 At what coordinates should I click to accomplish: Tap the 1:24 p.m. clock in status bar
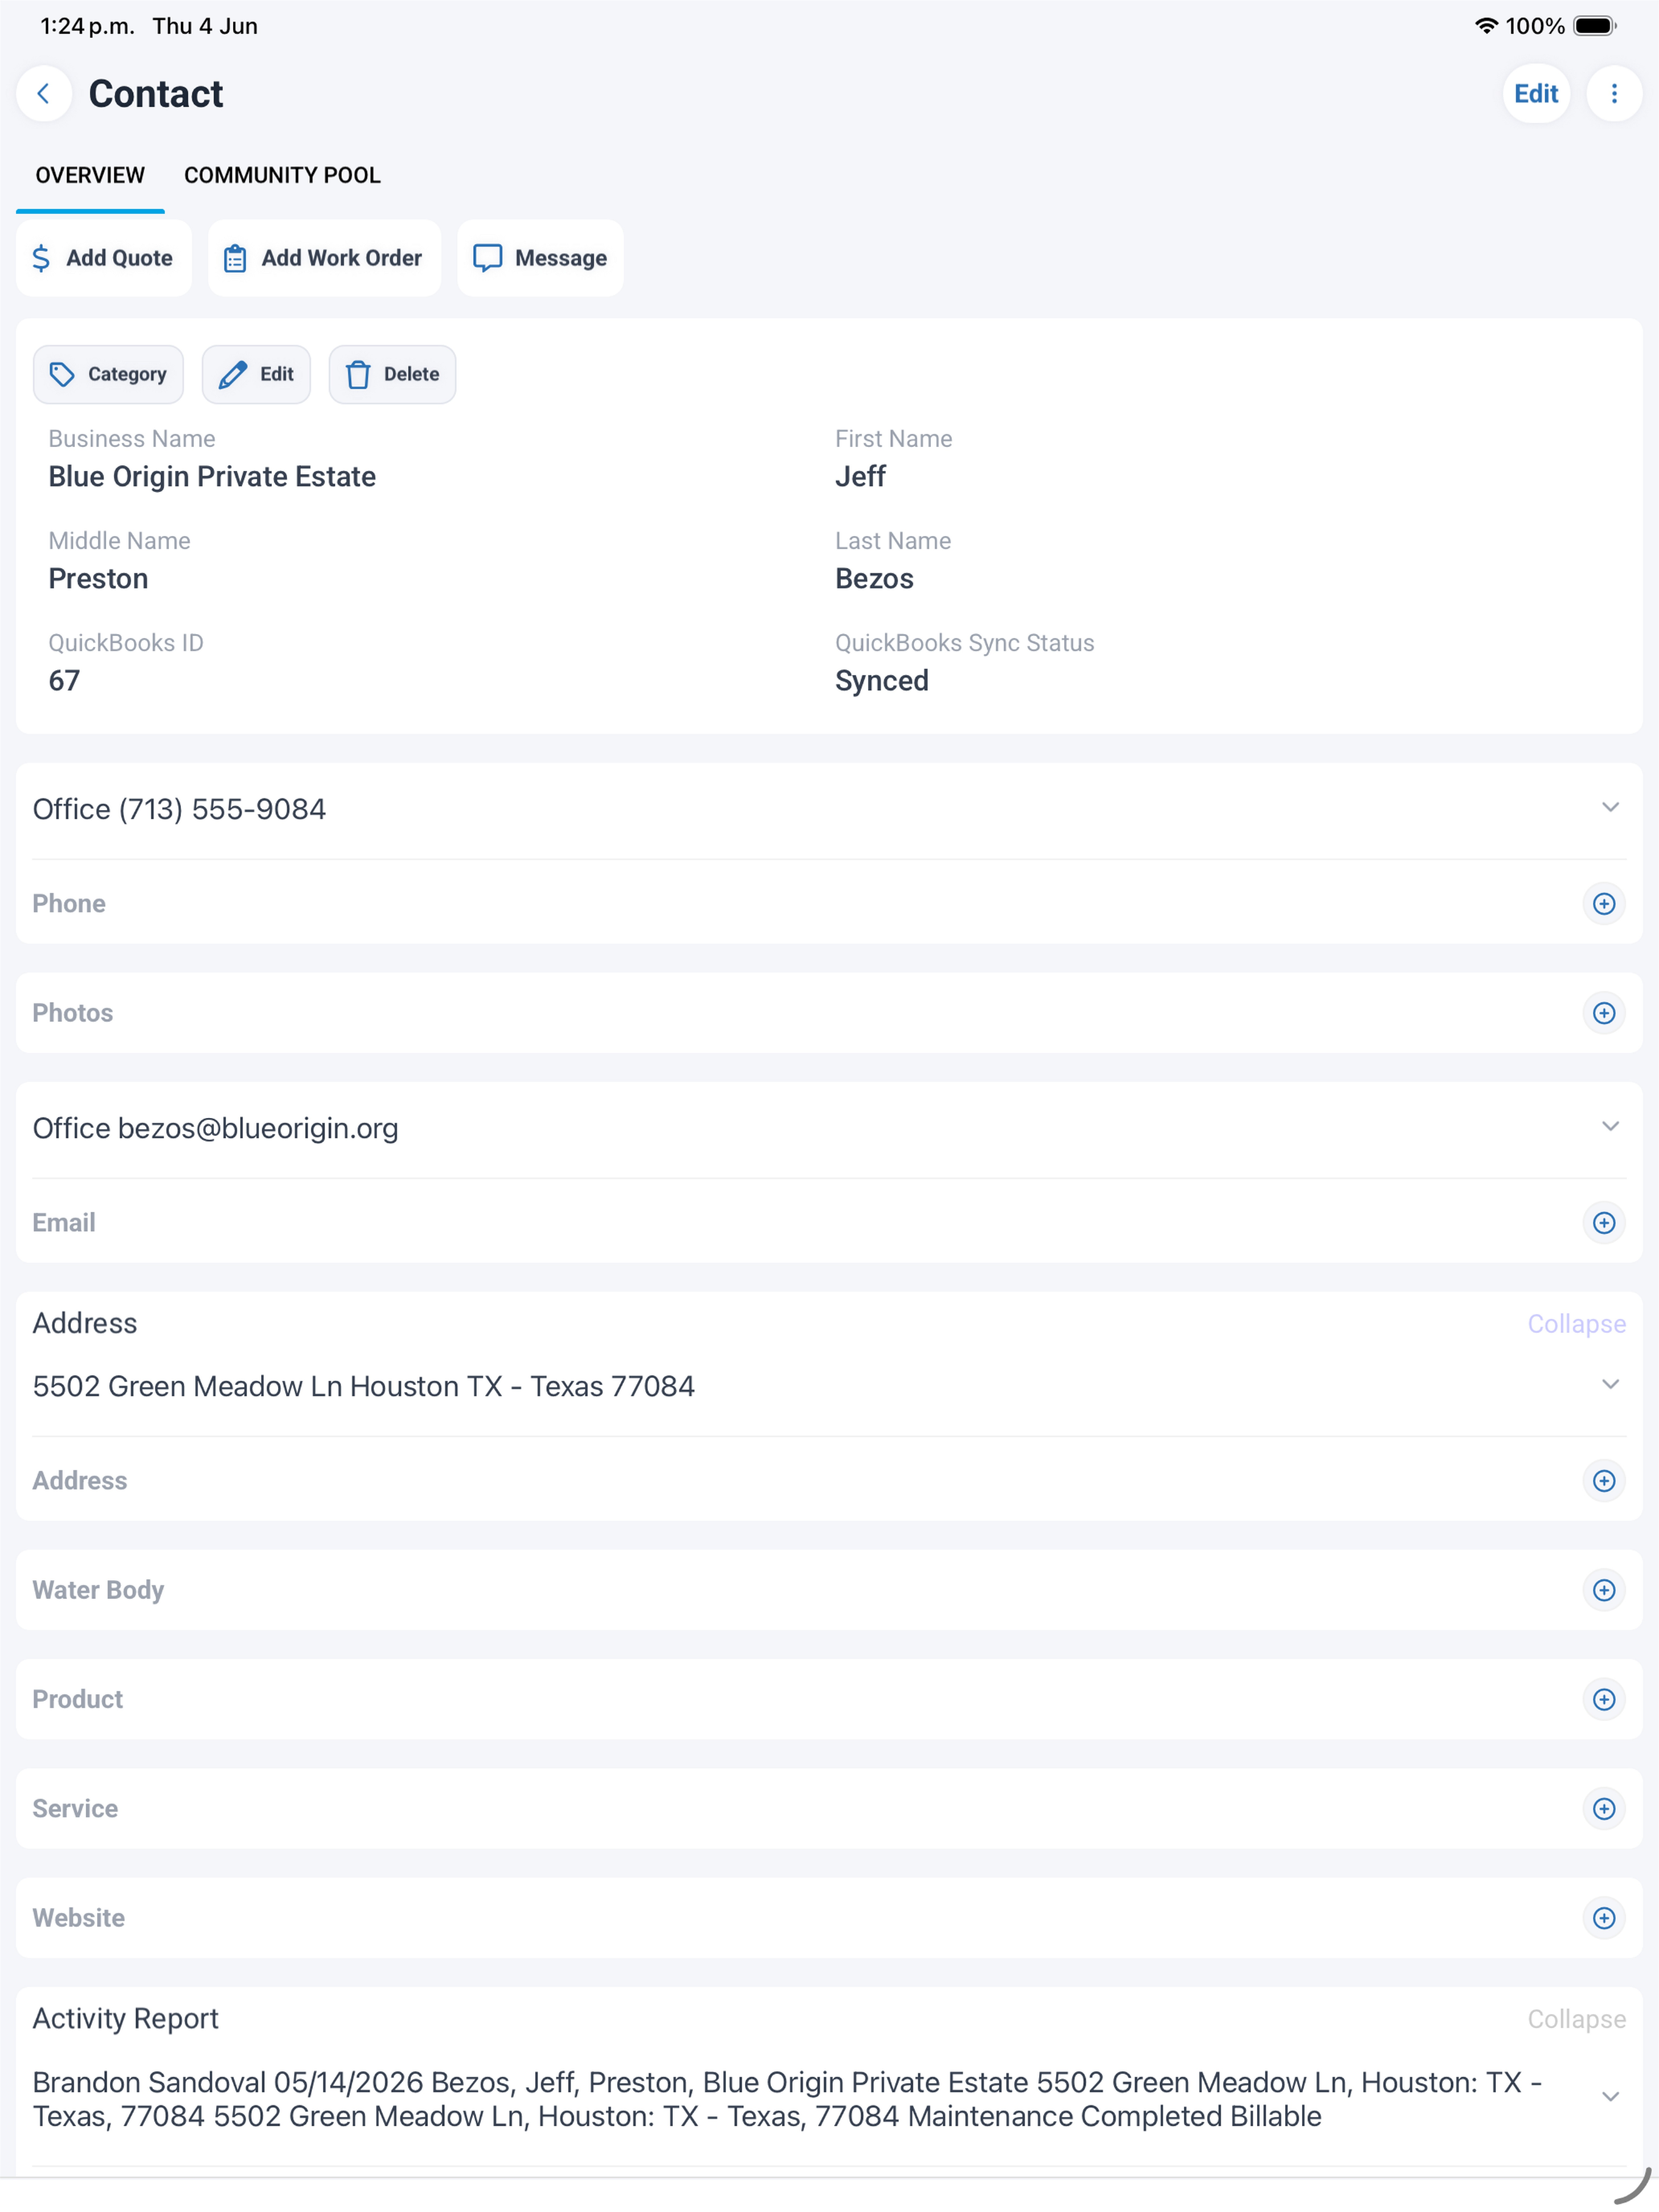[87, 26]
